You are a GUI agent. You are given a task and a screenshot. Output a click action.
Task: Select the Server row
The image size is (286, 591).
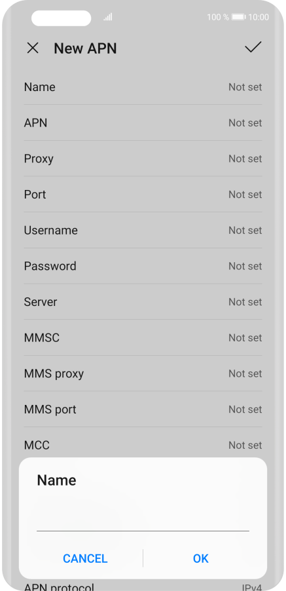pyautogui.click(x=143, y=302)
